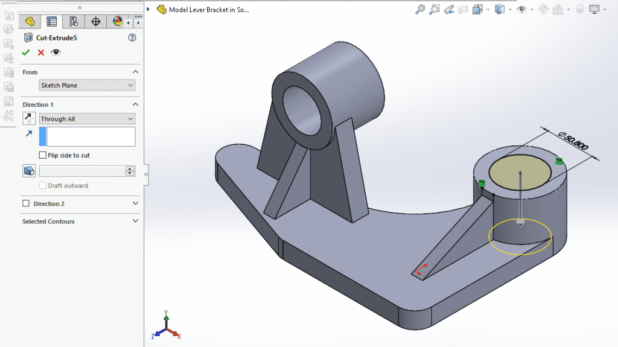Click the pencil text edit icon in sidebar

click(8, 30)
